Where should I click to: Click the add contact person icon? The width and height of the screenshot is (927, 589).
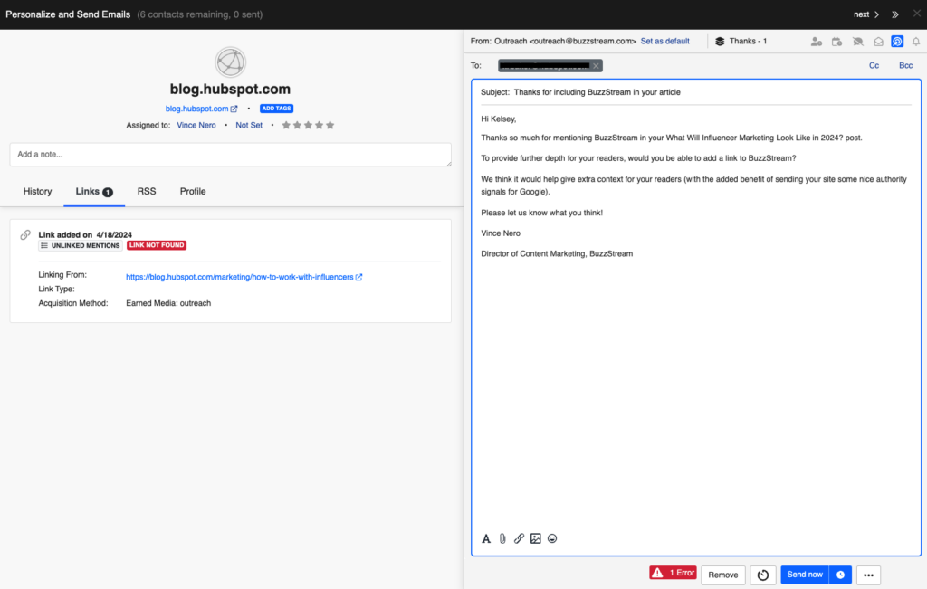(x=816, y=41)
